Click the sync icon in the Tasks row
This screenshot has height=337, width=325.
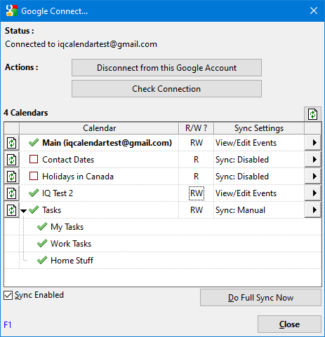tap(12, 210)
